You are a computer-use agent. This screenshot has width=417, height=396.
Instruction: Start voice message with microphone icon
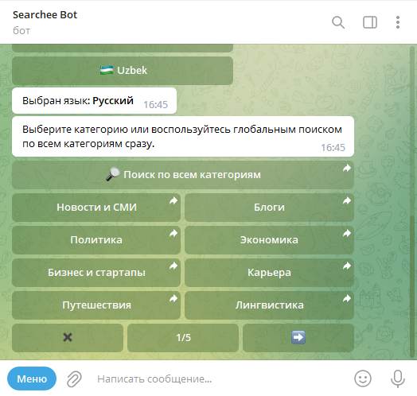398,379
